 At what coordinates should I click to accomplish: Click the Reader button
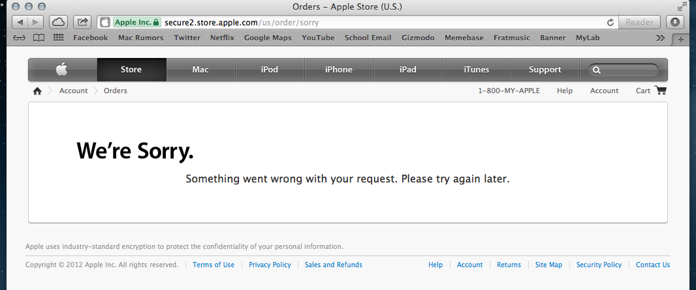639,22
